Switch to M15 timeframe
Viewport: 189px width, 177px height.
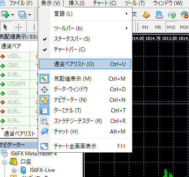coord(171,28)
